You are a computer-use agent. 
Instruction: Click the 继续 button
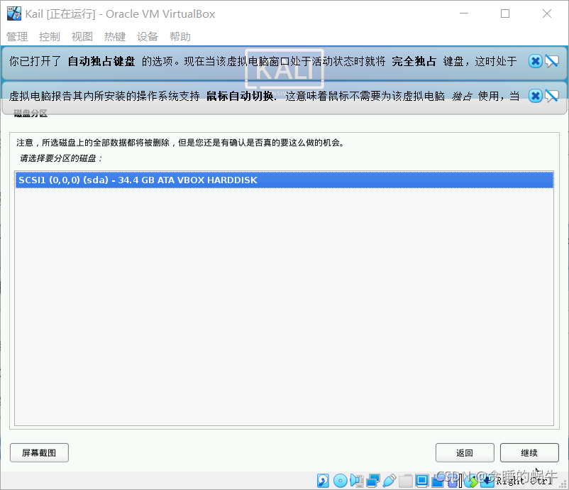point(529,452)
